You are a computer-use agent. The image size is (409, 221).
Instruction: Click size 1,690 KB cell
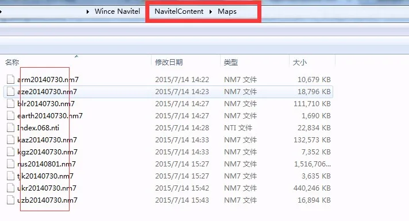pos(316,116)
